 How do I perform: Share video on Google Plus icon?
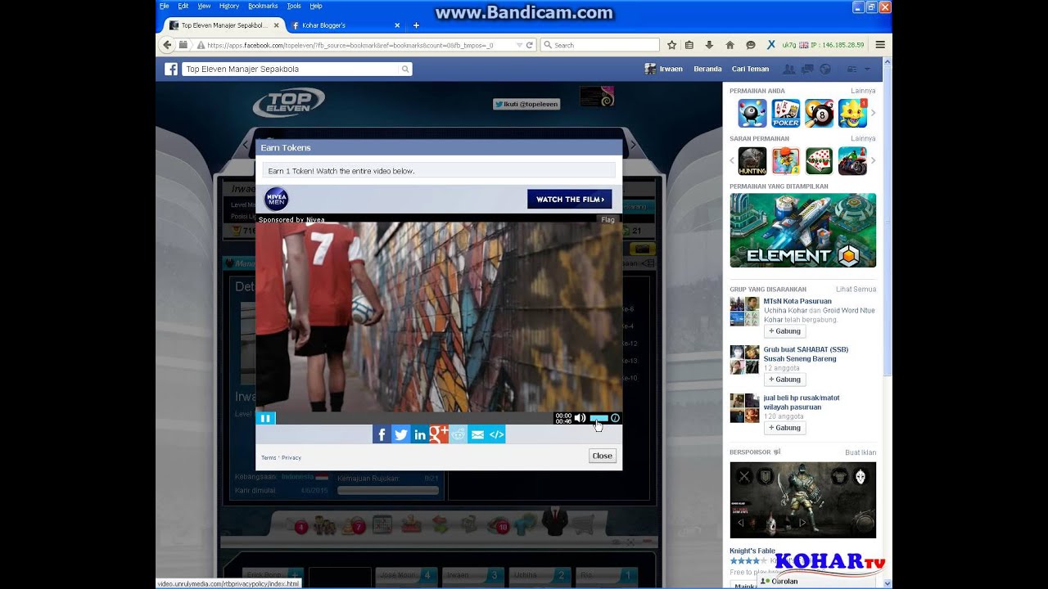tap(439, 434)
